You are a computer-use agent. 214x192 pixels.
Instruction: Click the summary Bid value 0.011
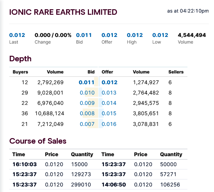(x=84, y=35)
